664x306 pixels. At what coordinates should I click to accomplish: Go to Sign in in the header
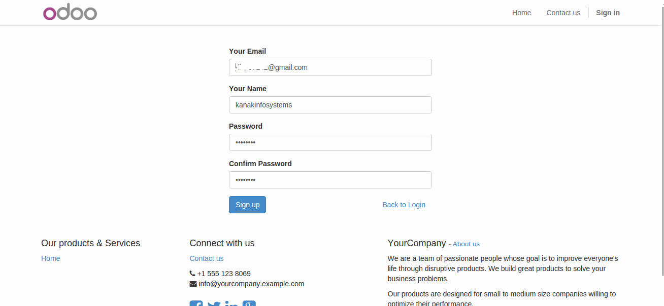click(608, 13)
